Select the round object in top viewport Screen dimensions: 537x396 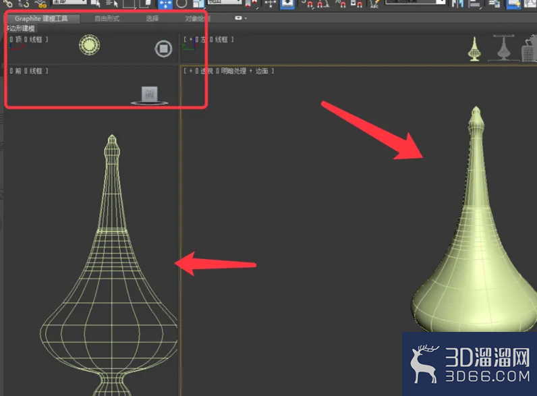coord(89,45)
